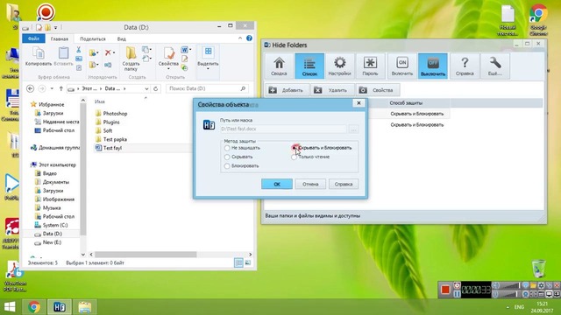Image resolution: width=561 pixels, height=315 pixels.
Task: Close the Свойства объекта dialog
Action: tap(359, 103)
